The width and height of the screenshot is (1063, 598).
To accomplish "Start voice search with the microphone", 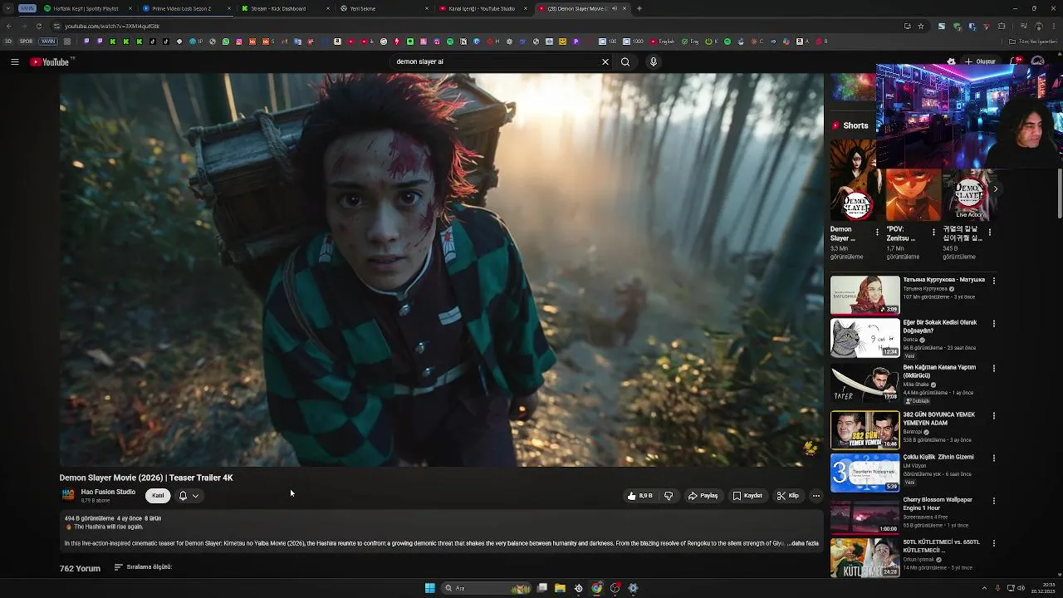I will [x=654, y=61].
